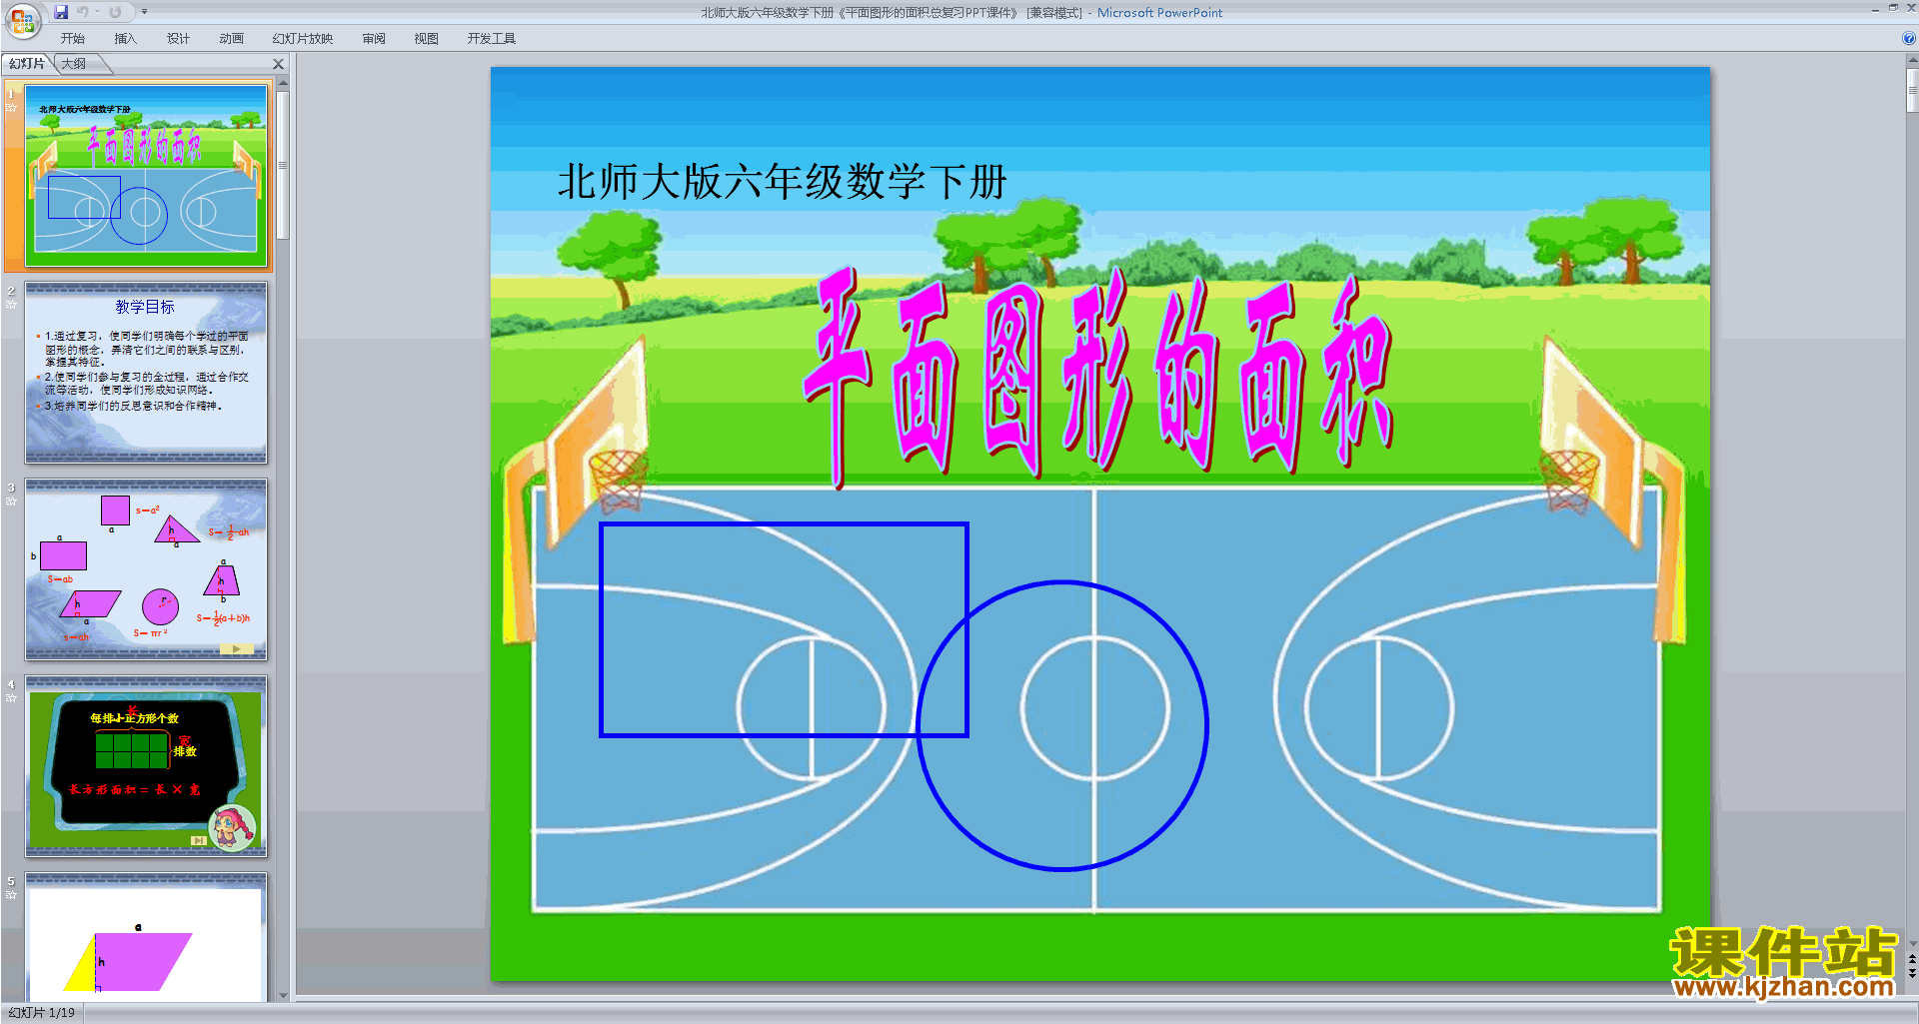Select the pink WordArt title 平面图形的面积
This screenshot has height=1024, width=1919.
click(x=1097, y=376)
